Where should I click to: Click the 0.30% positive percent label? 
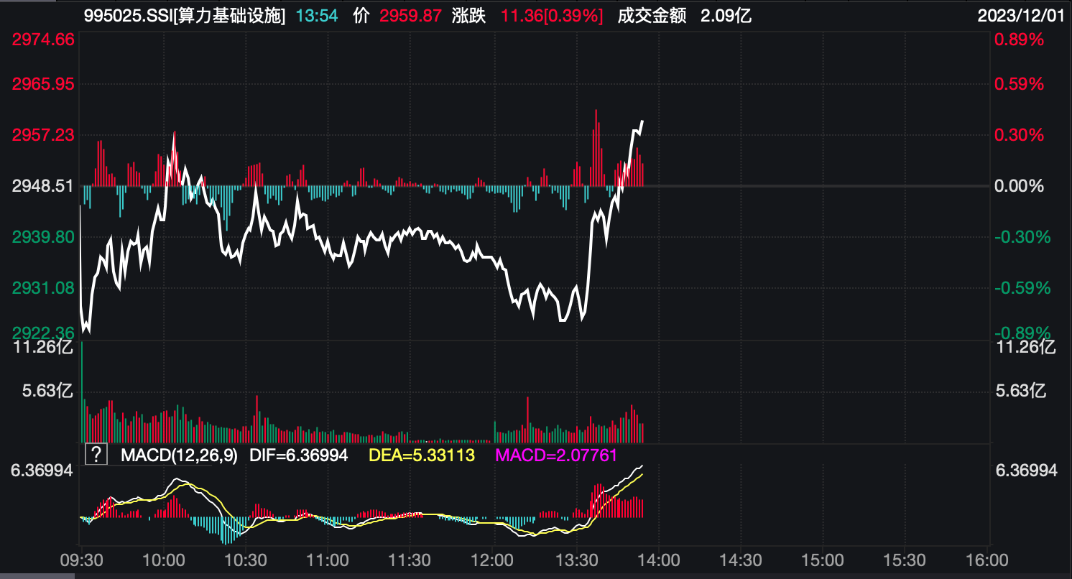point(1019,135)
